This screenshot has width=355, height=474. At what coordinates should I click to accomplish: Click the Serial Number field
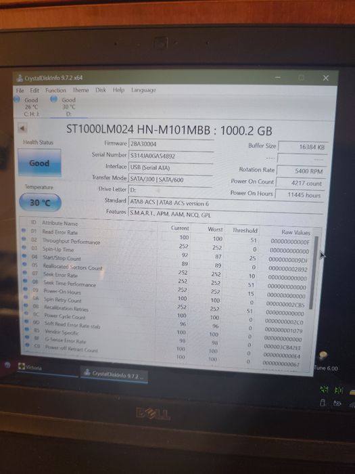(171, 156)
